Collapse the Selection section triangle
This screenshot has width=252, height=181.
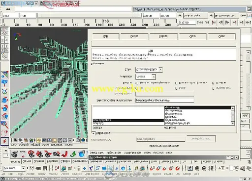point(93,133)
